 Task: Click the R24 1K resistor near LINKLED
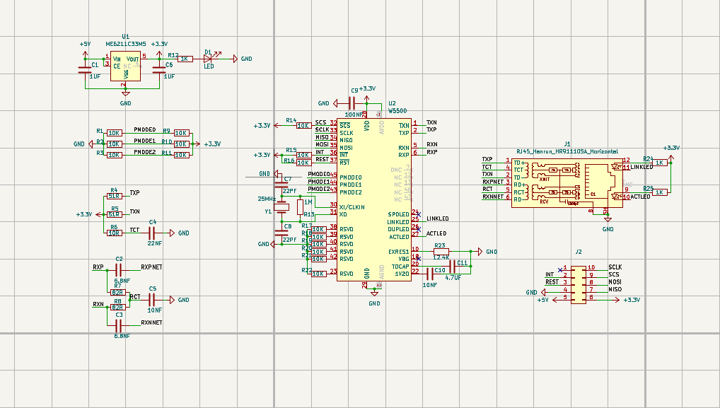pyautogui.click(x=659, y=163)
